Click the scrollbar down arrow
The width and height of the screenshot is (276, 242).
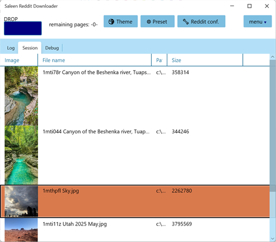point(273,239)
